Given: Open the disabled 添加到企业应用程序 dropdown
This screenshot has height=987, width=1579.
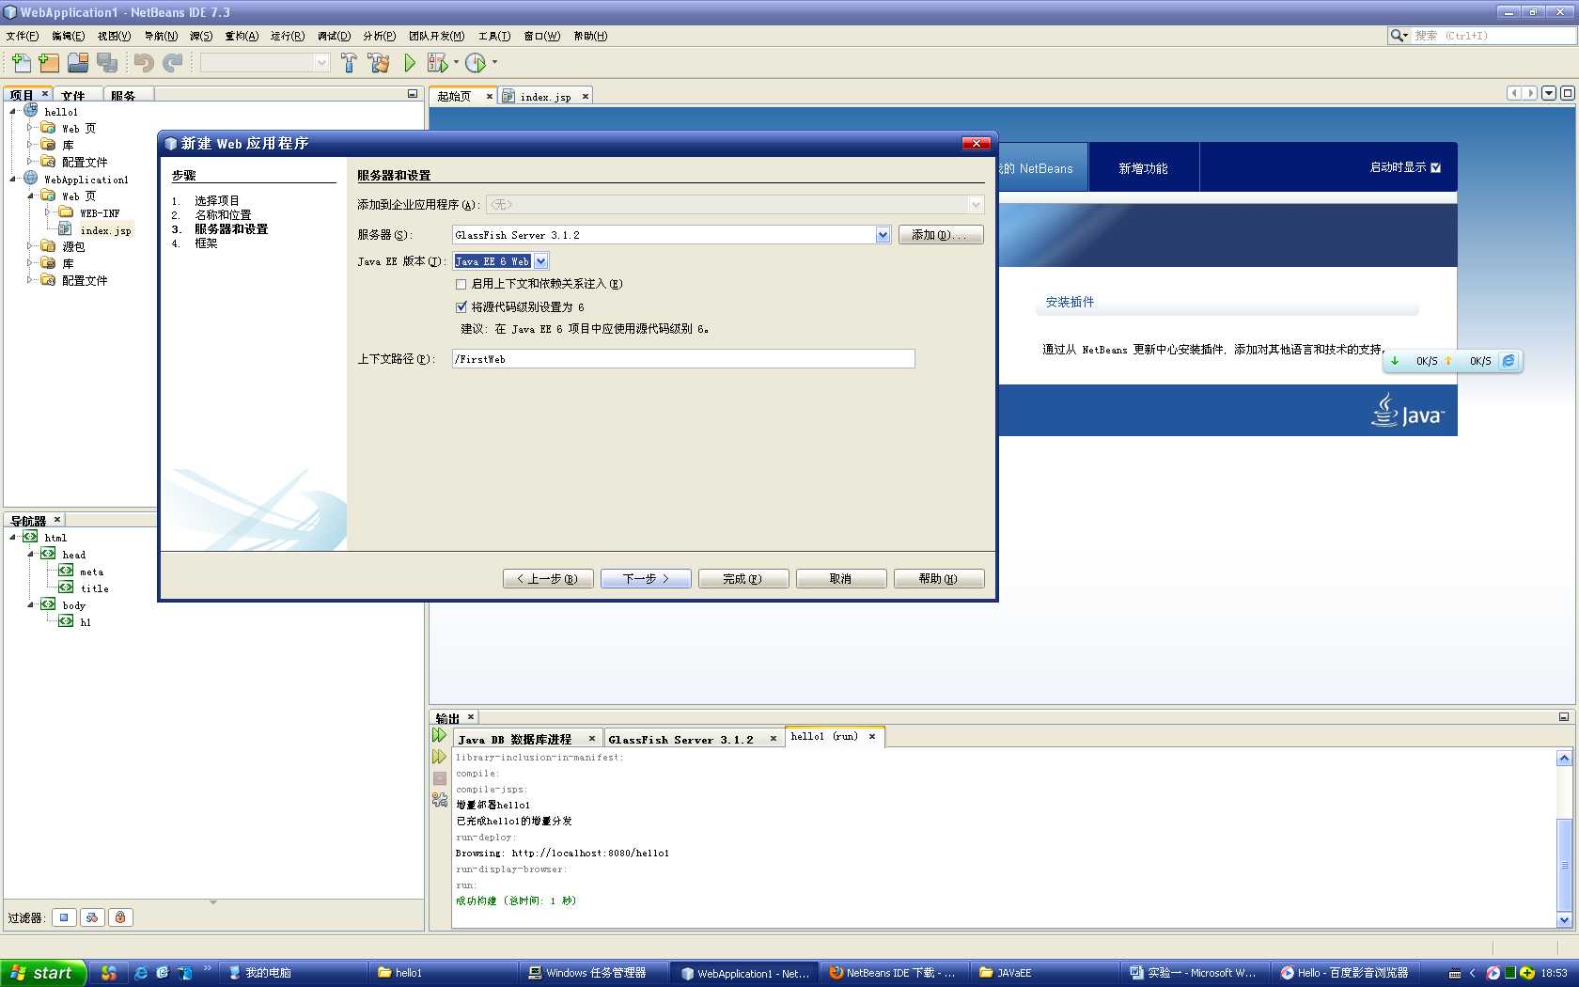Looking at the screenshot, I should pyautogui.click(x=976, y=205).
